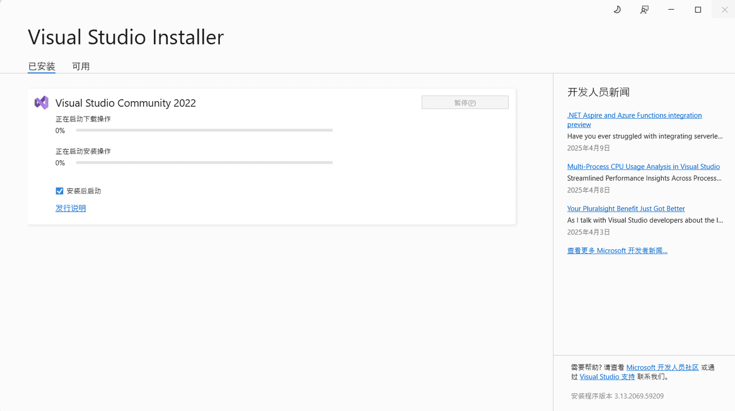Switch to the 已安装 tab
The height and width of the screenshot is (411, 735).
click(x=42, y=67)
